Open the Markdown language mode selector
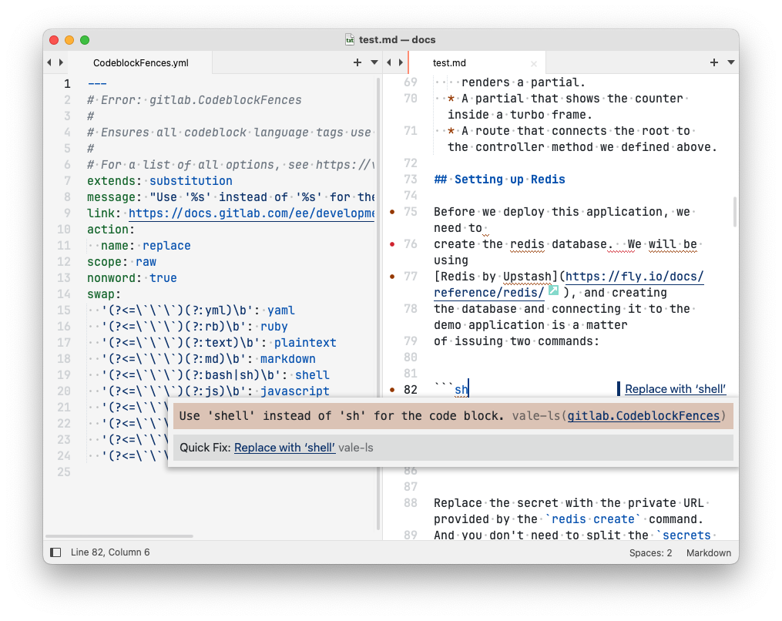This screenshot has height=621, width=782. tap(708, 552)
